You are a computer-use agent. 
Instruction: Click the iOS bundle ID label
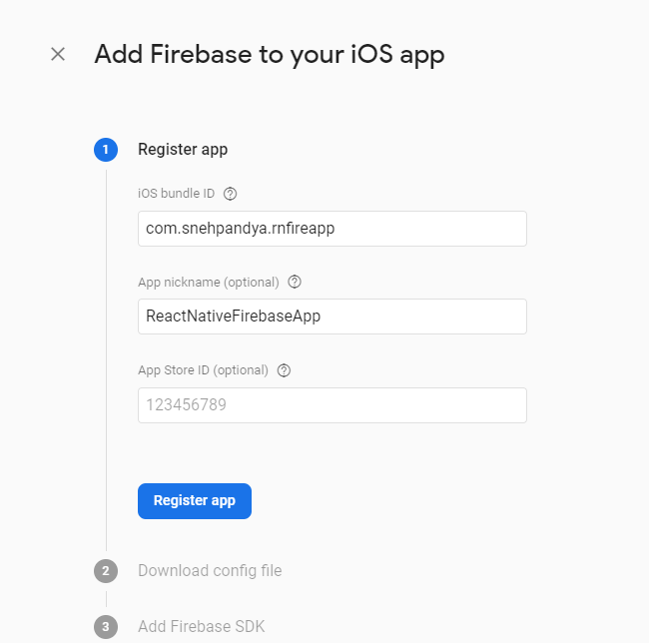pyautogui.click(x=176, y=194)
